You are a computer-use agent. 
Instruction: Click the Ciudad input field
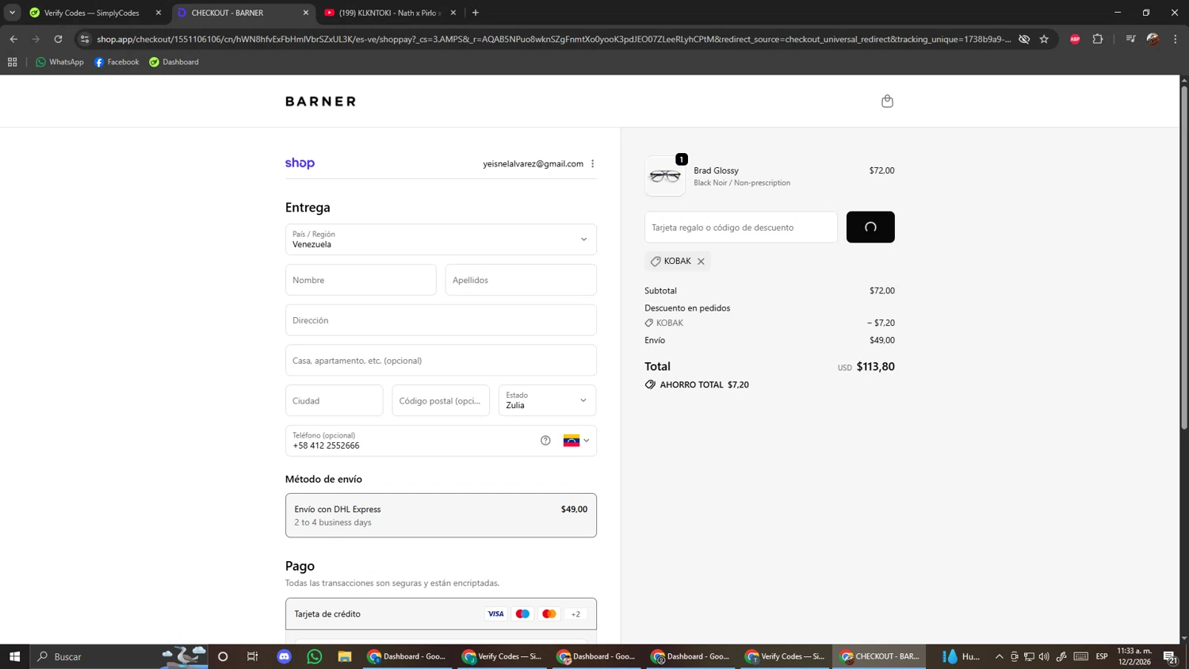tap(334, 400)
